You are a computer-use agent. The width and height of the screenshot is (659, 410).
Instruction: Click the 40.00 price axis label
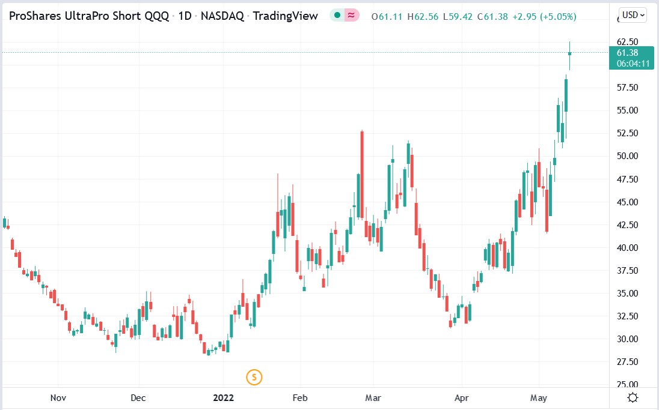pyautogui.click(x=628, y=248)
